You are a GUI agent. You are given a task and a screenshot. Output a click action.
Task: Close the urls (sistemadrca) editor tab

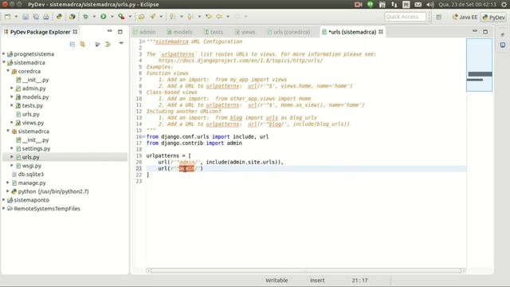381,32
